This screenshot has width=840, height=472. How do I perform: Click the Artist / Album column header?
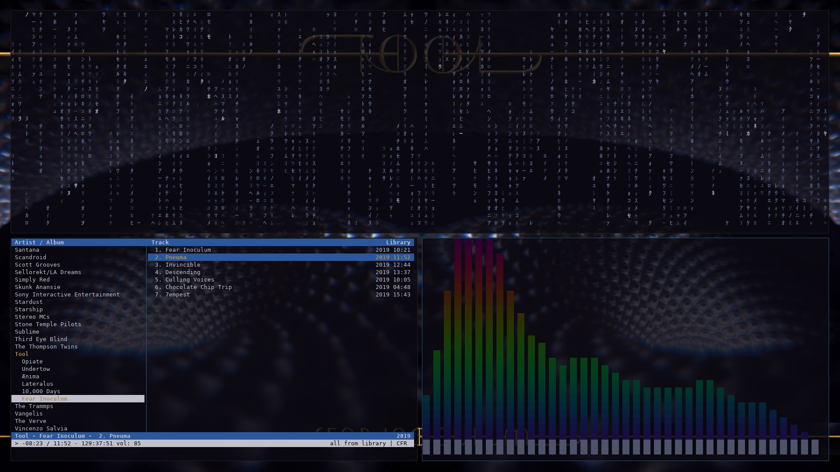pos(39,243)
